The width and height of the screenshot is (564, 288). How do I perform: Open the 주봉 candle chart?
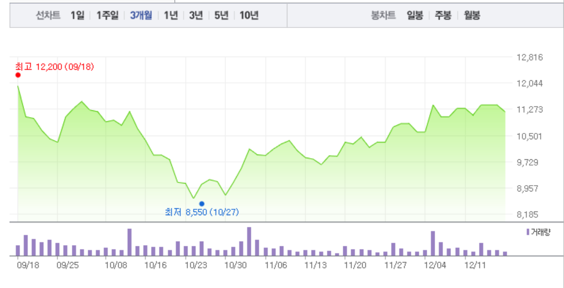443,15
